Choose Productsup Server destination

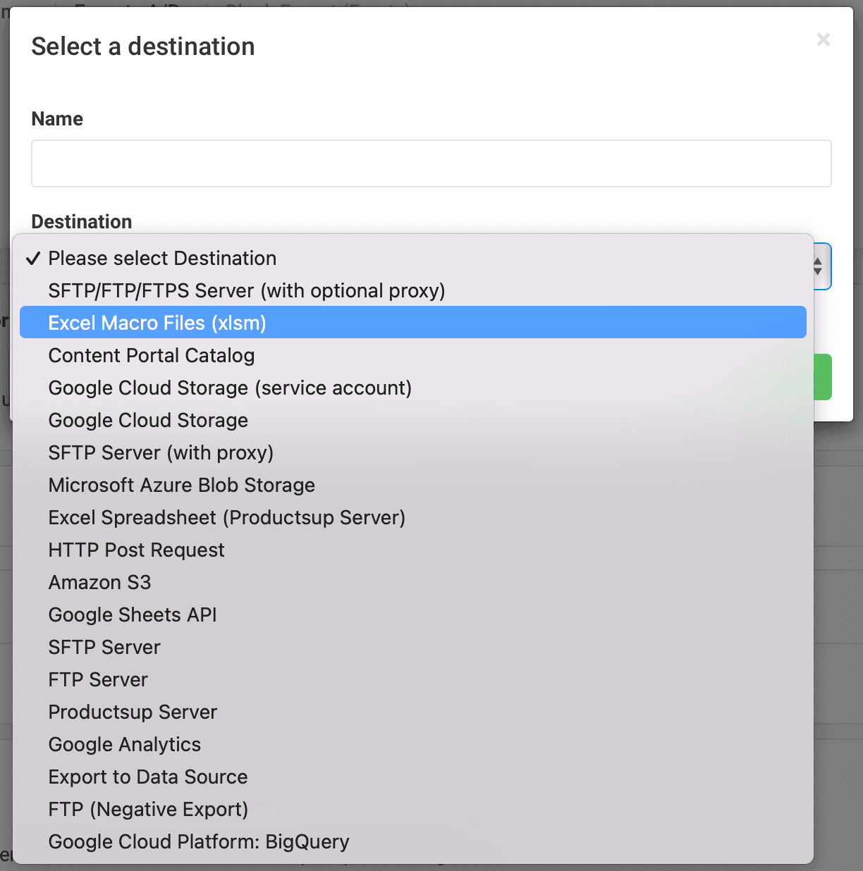[x=133, y=712]
